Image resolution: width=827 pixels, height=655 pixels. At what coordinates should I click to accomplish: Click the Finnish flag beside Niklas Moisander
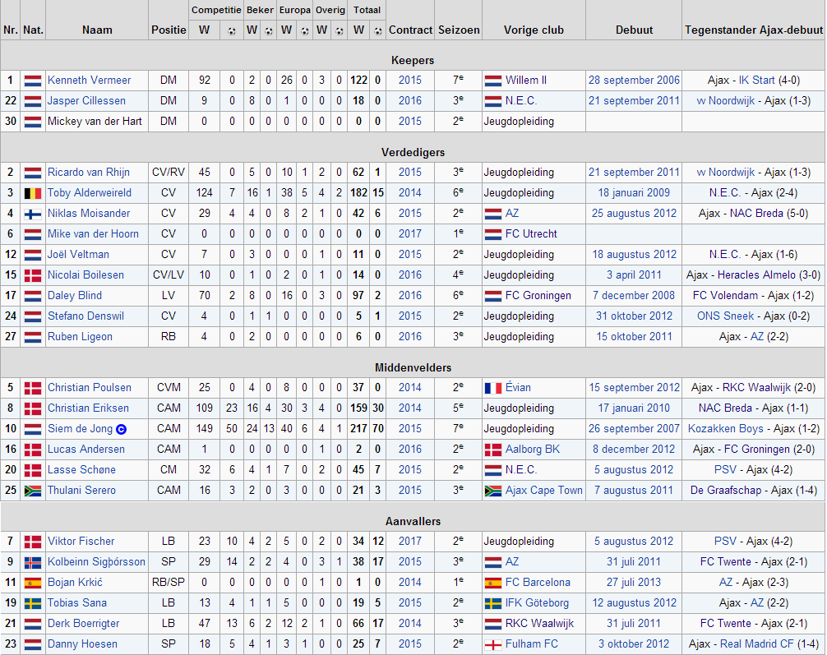point(33,214)
